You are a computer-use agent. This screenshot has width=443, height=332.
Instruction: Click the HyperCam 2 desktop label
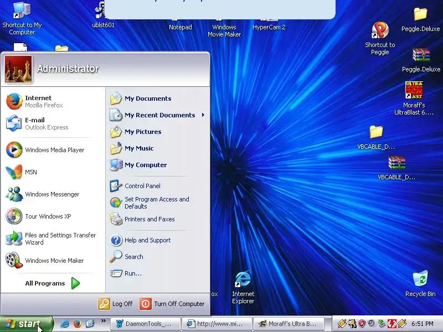pos(269,27)
